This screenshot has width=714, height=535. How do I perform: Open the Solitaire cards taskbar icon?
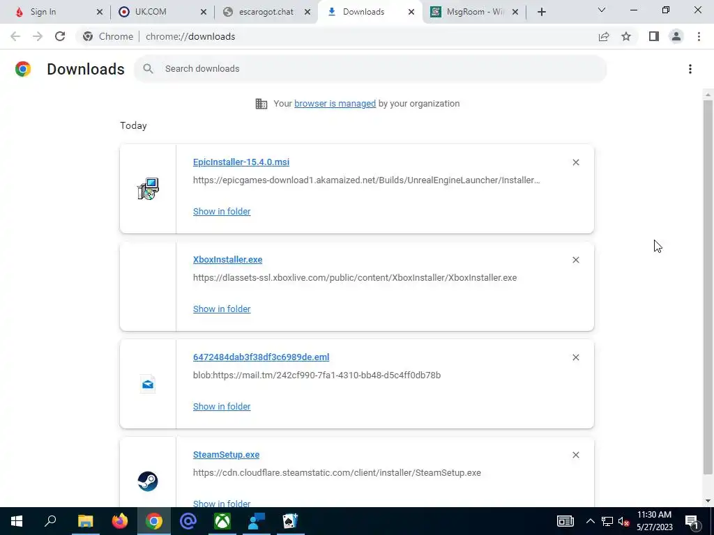pyautogui.click(x=290, y=521)
